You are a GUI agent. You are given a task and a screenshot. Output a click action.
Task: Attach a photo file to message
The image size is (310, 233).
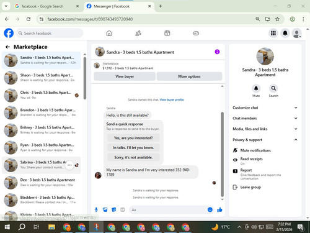point(105,210)
